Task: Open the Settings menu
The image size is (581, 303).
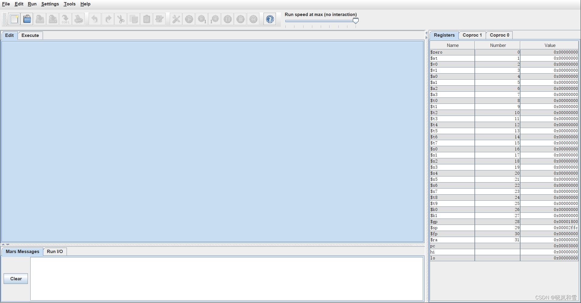Action: click(50, 4)
